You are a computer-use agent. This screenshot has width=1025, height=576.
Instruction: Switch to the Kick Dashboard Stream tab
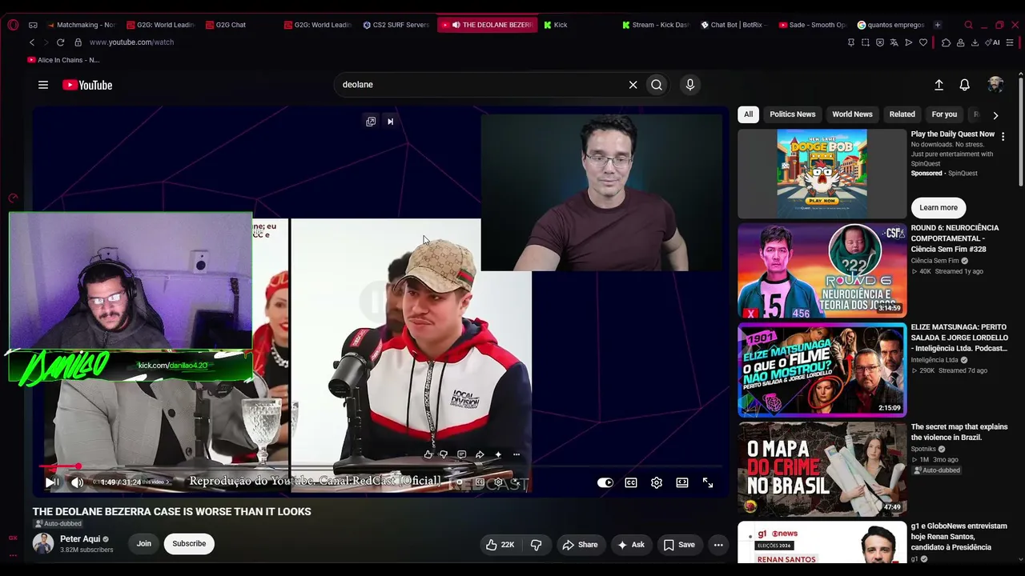pyautogui.click(x=655, y=25)
